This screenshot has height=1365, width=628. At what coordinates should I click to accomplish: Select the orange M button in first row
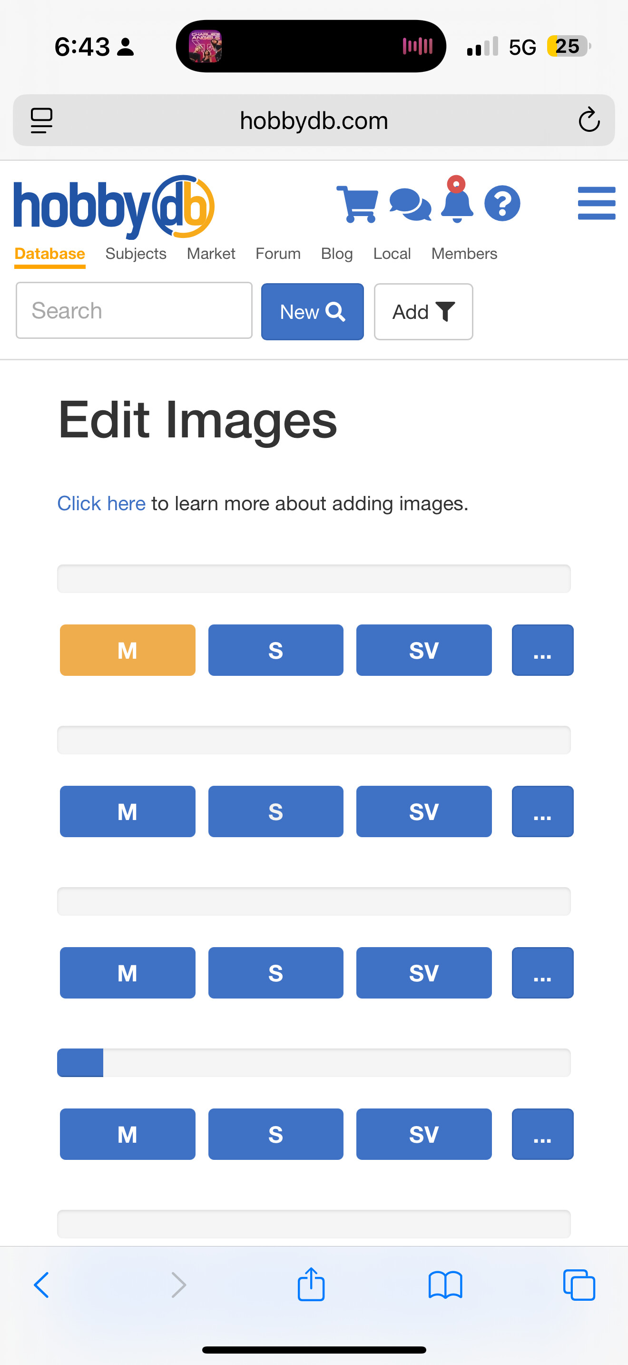click(x=128, y=650)
